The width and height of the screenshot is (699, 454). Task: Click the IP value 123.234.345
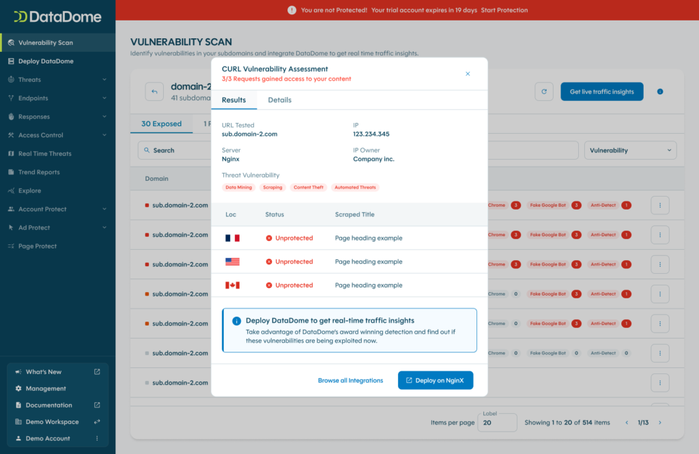[371, 134]
